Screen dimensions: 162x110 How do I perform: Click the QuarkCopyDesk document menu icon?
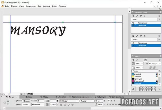click(2, 6)
